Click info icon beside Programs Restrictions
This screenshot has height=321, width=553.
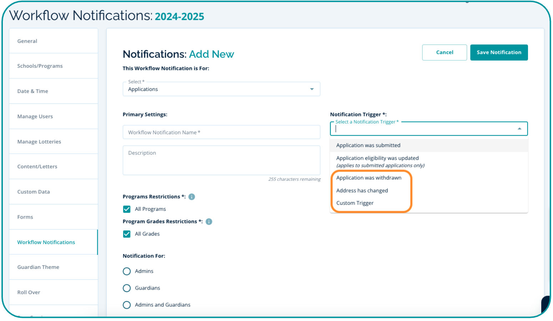tap(192, 197)
